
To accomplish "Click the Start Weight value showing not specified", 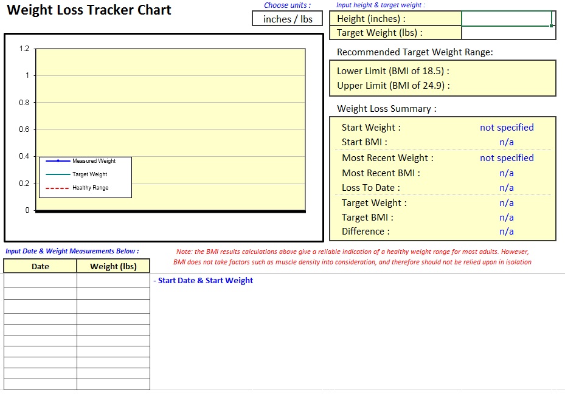I will (x=507, y=127).
